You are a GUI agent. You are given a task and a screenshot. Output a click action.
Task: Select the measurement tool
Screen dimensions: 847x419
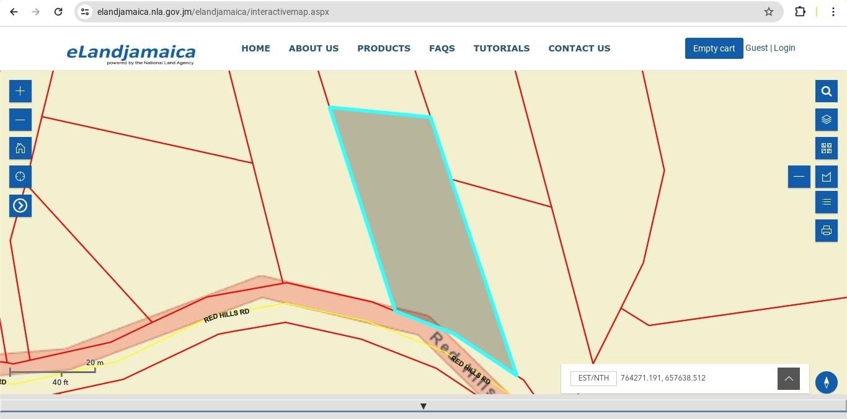pyautogui.click(x=826, y=177)
